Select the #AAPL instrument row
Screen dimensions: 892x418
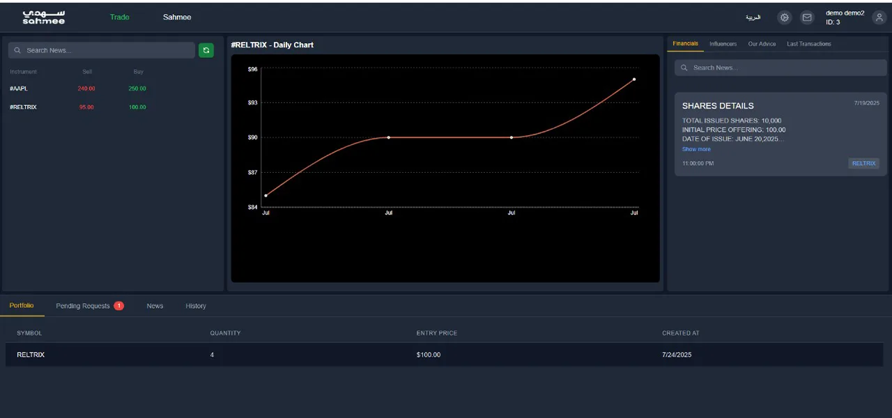coord(19,88)
